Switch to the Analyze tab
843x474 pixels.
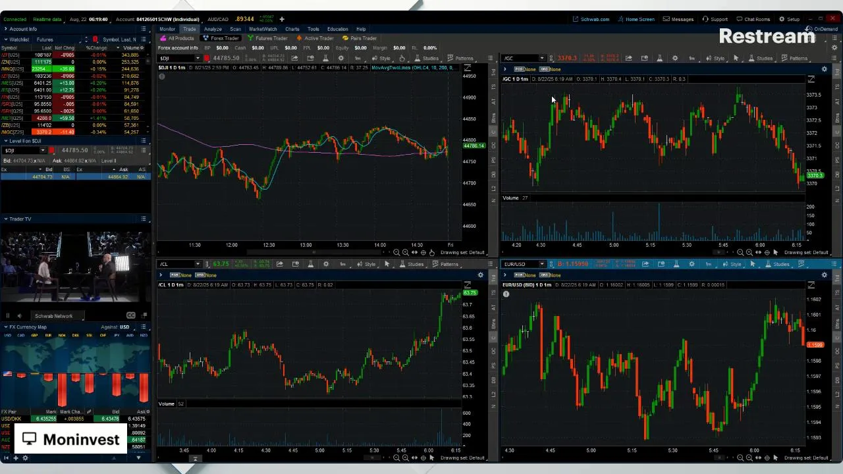tap(213, 29)
